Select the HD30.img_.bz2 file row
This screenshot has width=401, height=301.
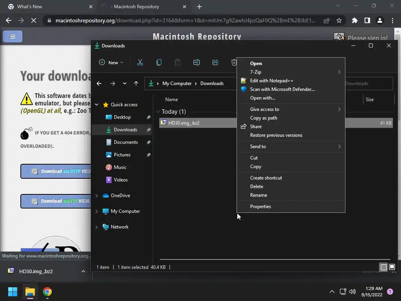click(198, 123)
